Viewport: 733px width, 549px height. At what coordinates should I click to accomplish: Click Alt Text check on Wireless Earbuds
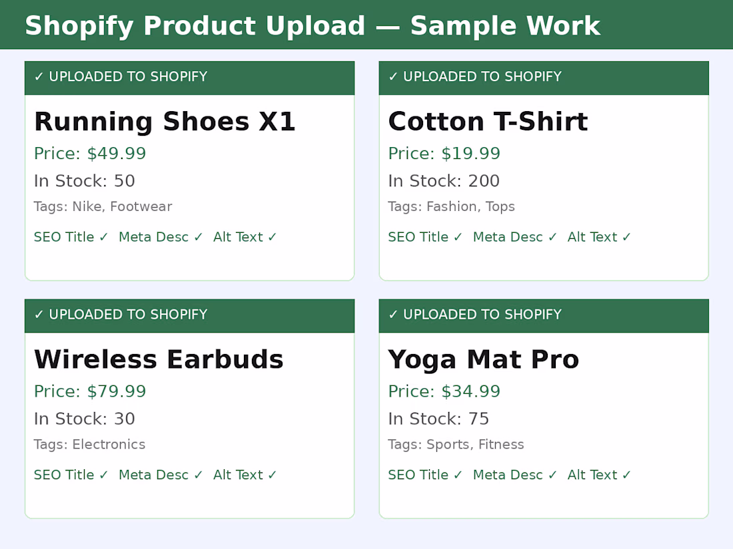[x=245, y=475]
